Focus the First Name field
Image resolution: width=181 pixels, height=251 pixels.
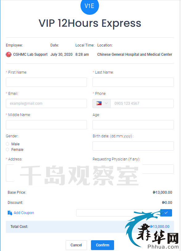(x=46, y=82)
